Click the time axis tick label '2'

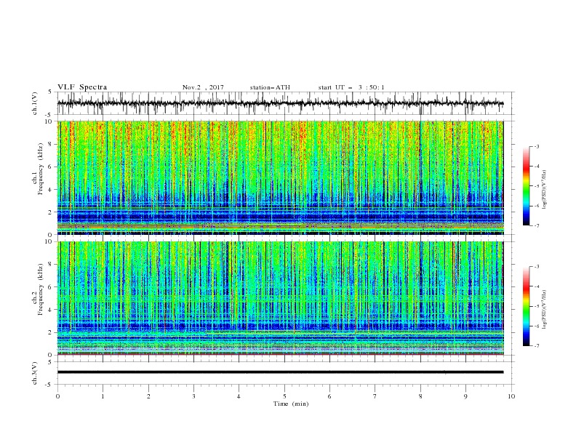(x=148, y=396)
